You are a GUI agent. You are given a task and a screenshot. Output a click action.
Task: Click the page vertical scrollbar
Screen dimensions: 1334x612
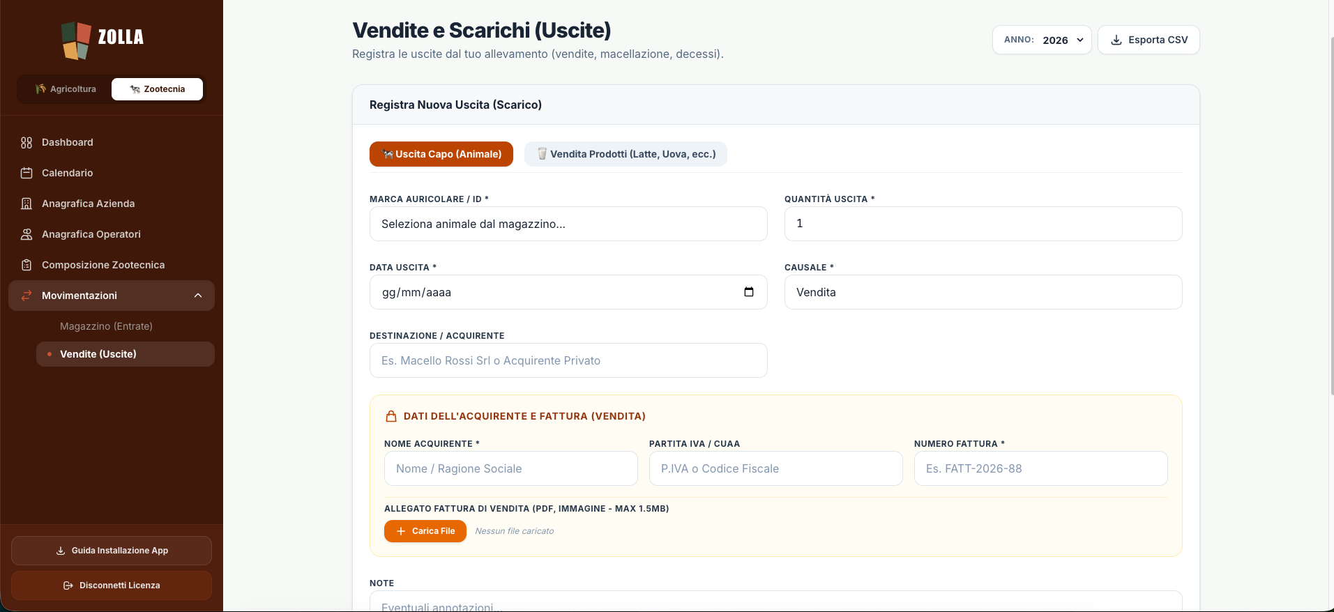pos(1331,216)
